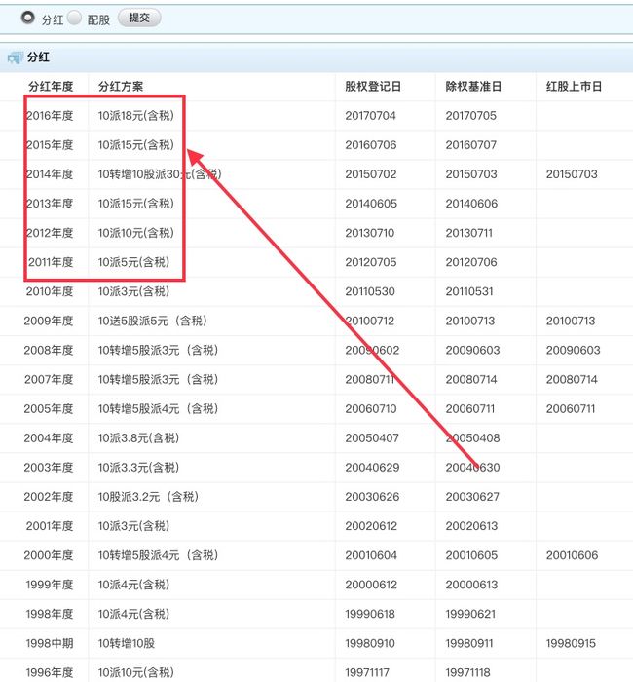The height and width of the screenshot is (682, 633).
Task: Click the 2011年度 row label
Action: 51,262
